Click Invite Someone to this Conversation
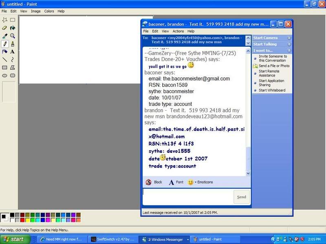The image size is (326, 244). 273,58
